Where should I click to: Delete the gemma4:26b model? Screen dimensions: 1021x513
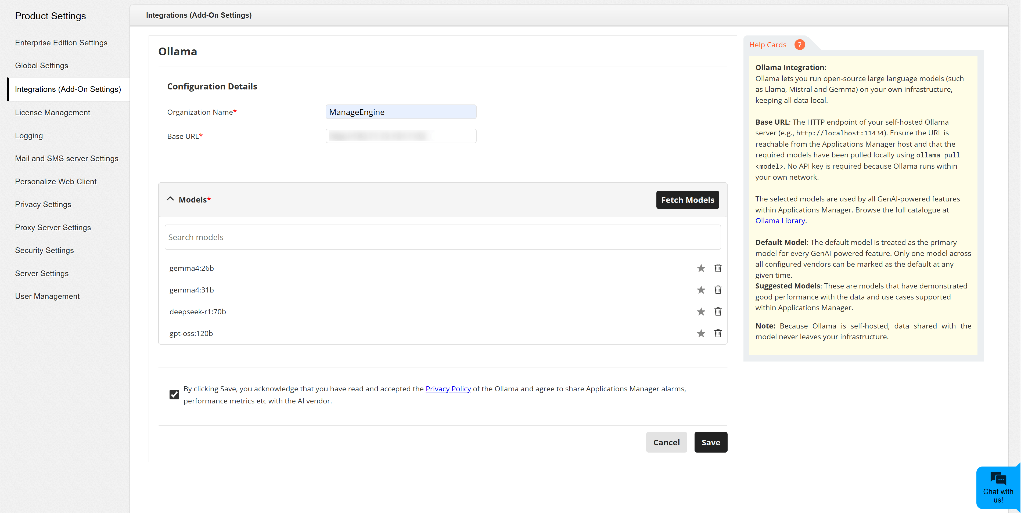[718, 268]
